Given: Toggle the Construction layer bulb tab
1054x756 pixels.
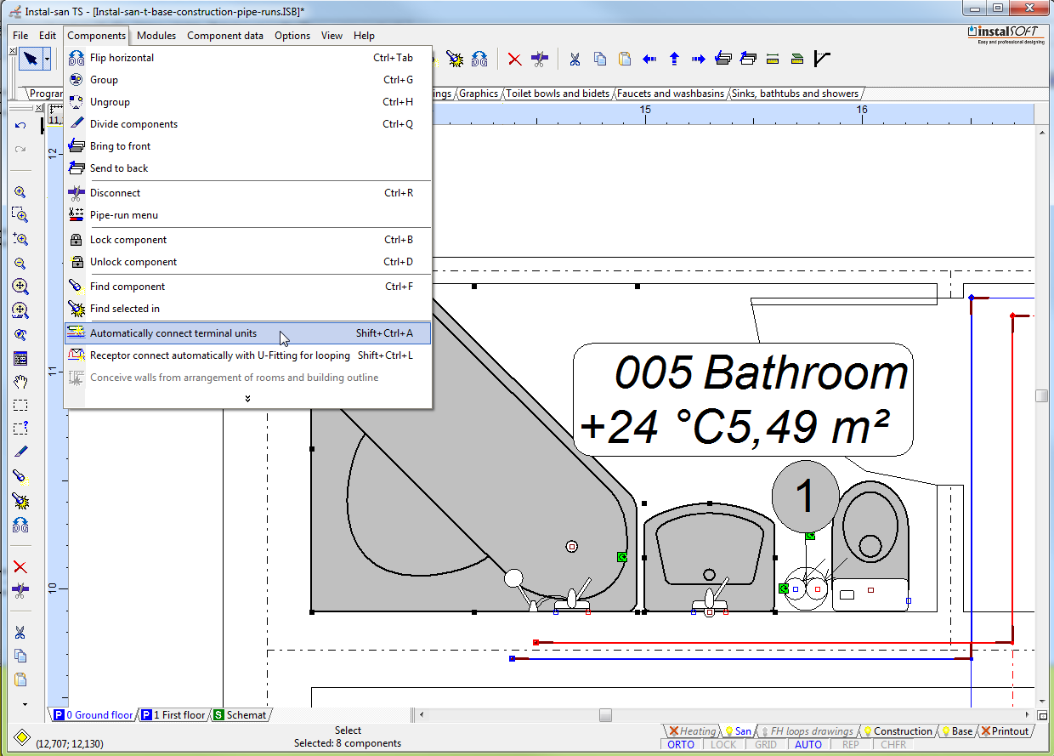Looking at the screenshot, I should point(897,731).
